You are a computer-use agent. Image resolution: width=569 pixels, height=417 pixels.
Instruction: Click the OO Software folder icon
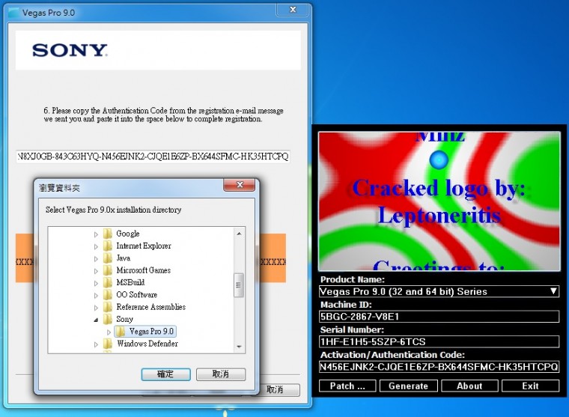[108, 295]
